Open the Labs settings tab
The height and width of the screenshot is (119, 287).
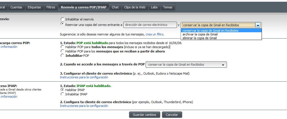point(154,7)
